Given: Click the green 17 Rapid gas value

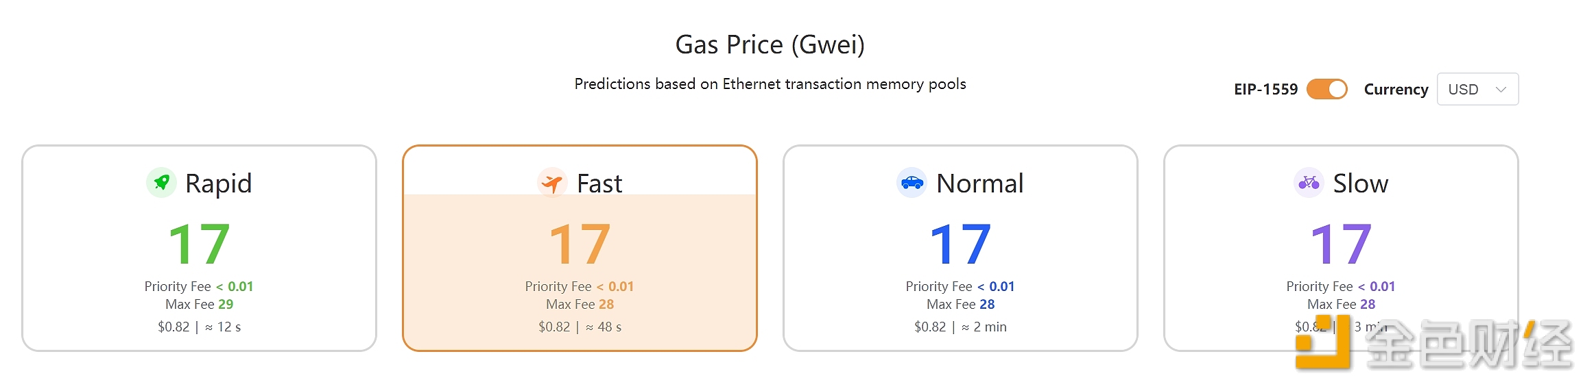Looking at the screenshot, I should pyautogui.click(x=199, y=244).
